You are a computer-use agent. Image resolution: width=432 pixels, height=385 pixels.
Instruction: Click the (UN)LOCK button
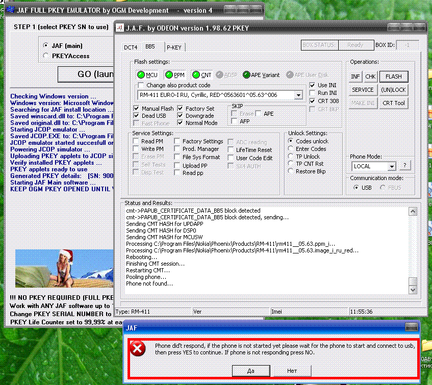point(394,90)
